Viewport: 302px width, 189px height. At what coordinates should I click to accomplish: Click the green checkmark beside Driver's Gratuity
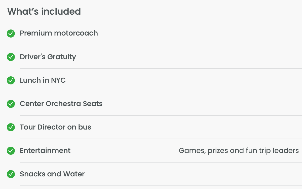pyautogui.click(x=11, y=57)
